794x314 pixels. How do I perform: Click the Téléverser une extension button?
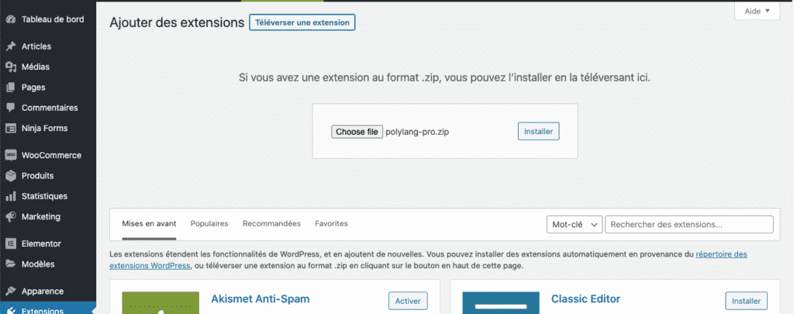pos(302,22)
